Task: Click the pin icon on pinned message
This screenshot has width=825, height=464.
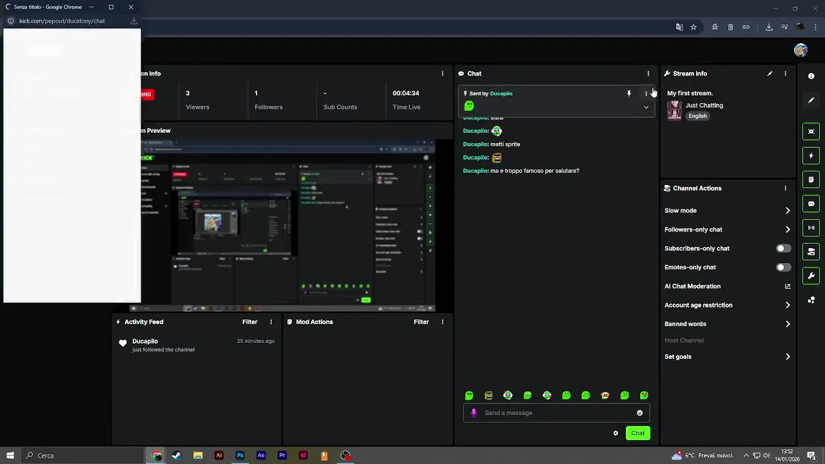Action: (x=629, y=93)
